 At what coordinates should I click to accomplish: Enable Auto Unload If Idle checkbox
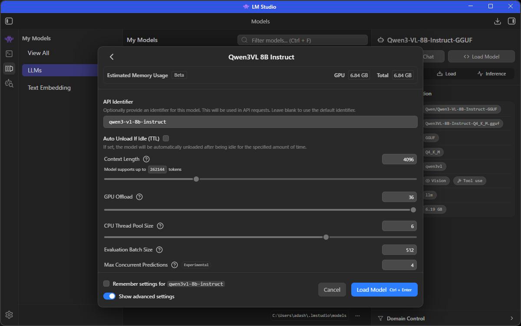point(166,138)
